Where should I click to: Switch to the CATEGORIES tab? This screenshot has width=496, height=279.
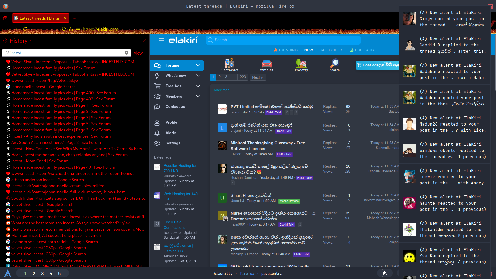(x=331, y=50)
